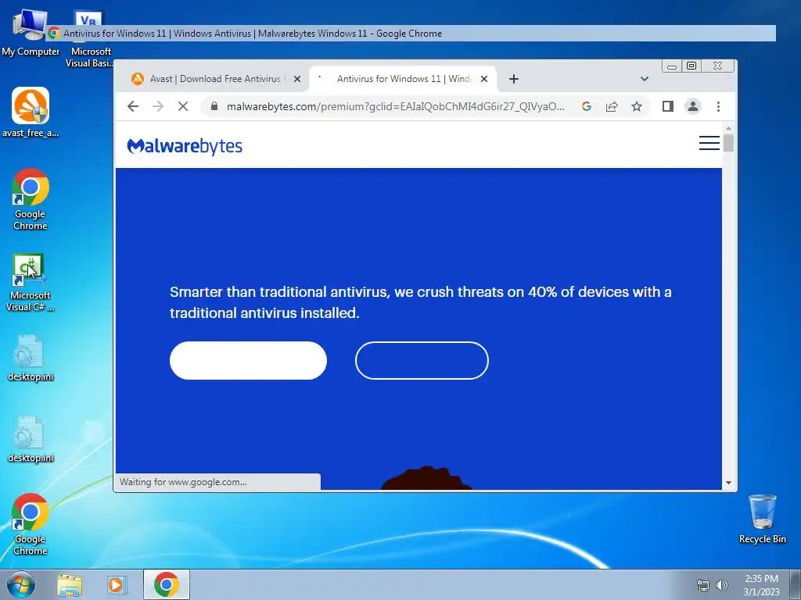Open the network tray icon
This screenshot has width=801, height=600.
pyautogui.click(x=703, y=585)
